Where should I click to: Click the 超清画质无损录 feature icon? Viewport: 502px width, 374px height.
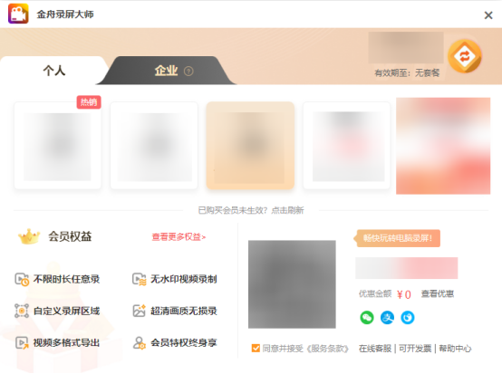point(140,311)
